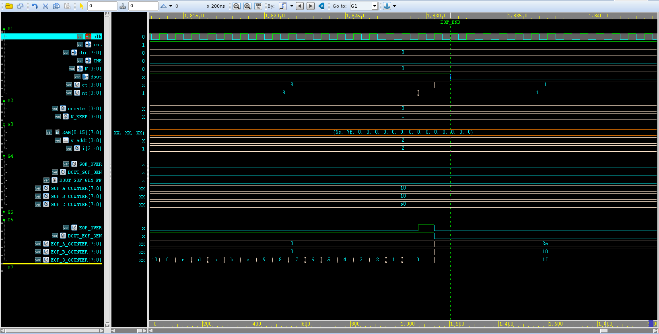Screen dimensions: 659x334
Task: Click the signal pane vertical scrollbar
Action: click(107, 169)
